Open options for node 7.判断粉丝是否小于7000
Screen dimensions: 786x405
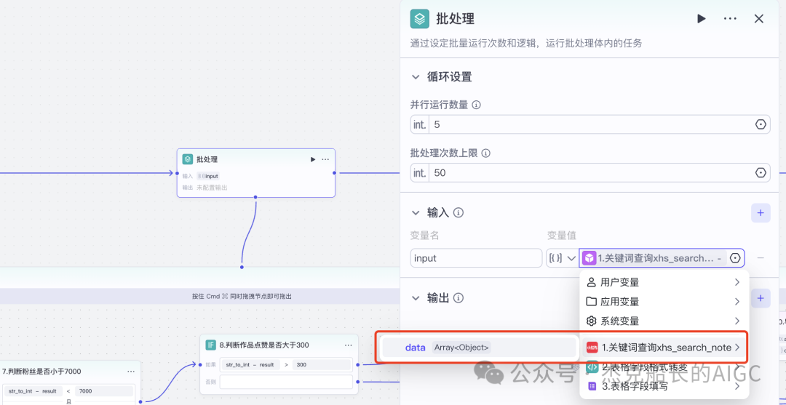point(131,372)
